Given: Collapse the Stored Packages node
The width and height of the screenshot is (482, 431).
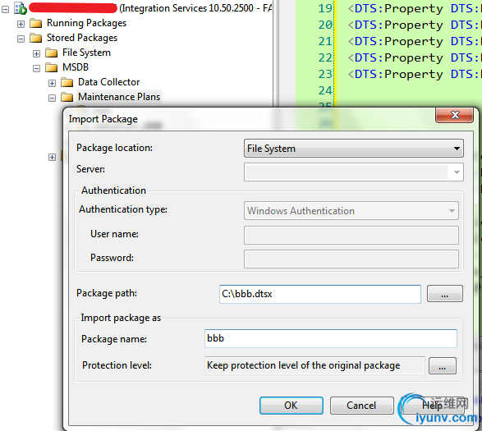Looking at the screenshot, I should pos(21,39).
